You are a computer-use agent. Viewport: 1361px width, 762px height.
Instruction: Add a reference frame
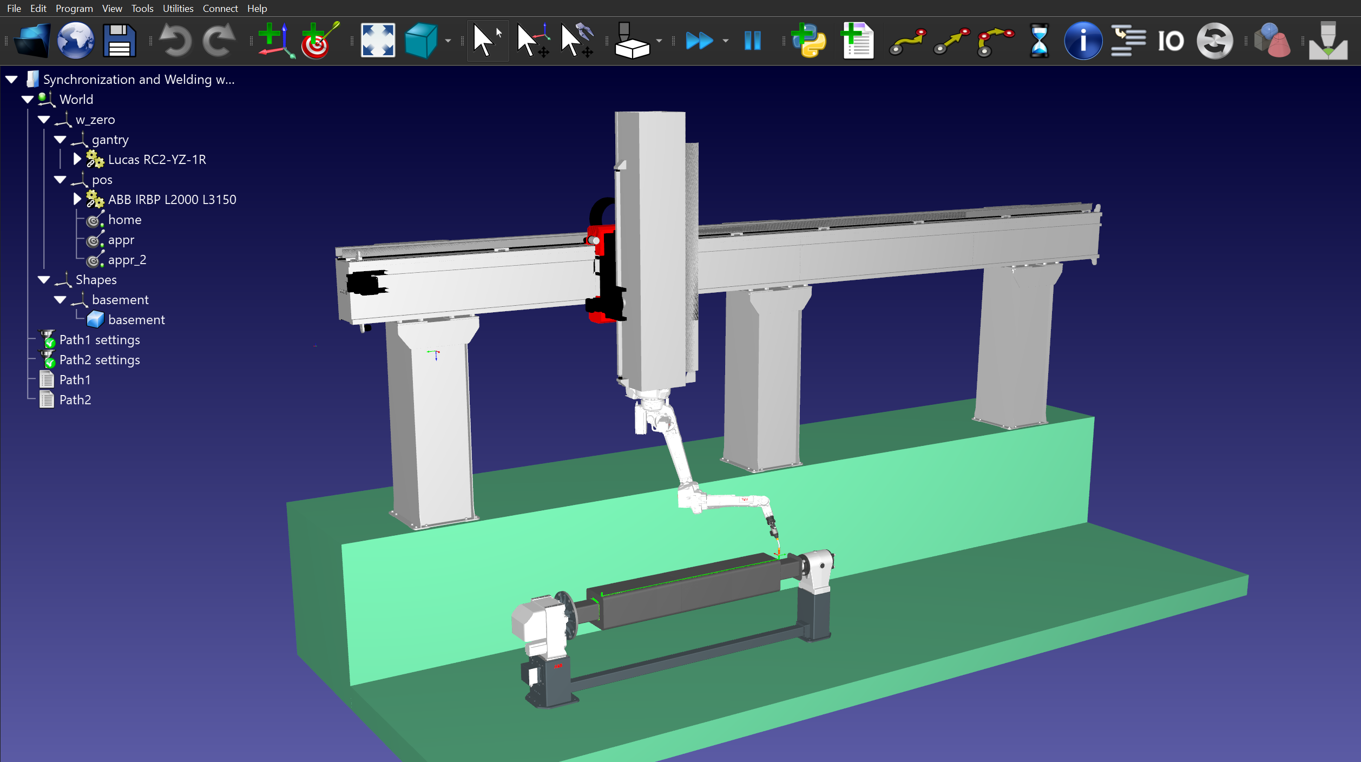pos(275,41)
